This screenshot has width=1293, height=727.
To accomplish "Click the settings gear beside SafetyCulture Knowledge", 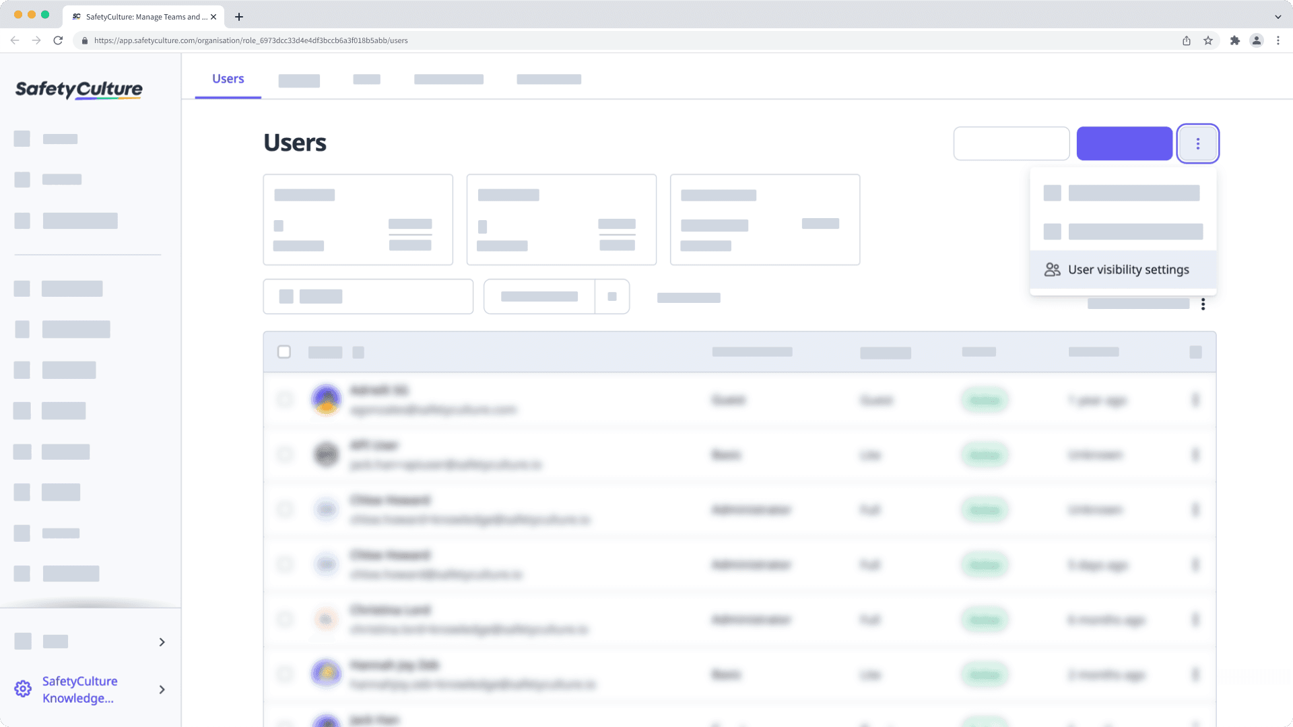I will tap(23, 689).
